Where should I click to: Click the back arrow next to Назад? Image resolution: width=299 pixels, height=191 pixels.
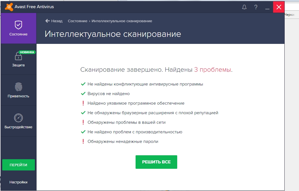click(48, 21)
